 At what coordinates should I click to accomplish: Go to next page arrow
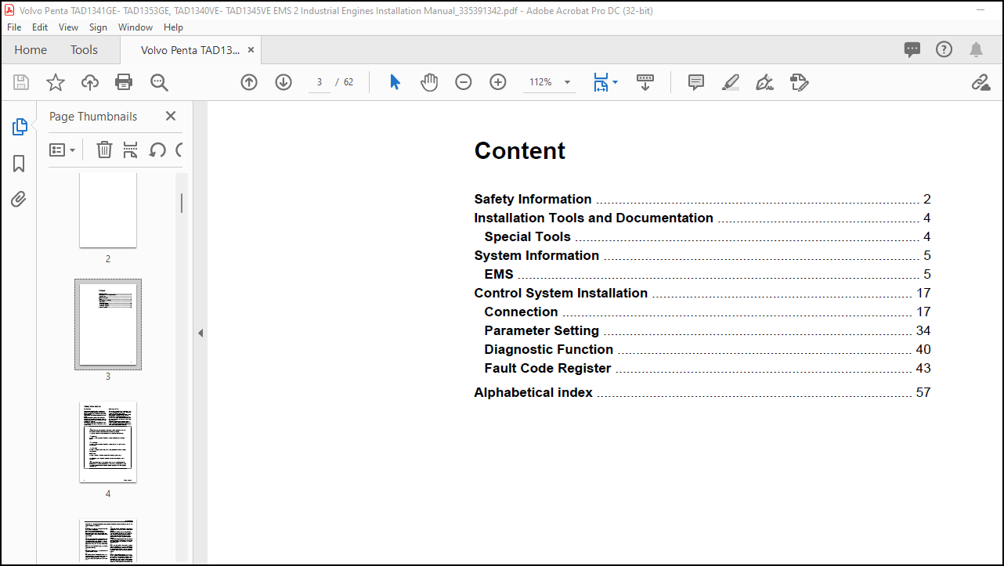point(284,82)
